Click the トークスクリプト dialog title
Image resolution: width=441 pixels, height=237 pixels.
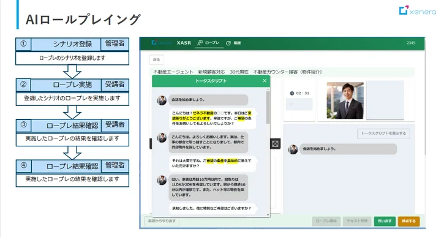[211, 81]
